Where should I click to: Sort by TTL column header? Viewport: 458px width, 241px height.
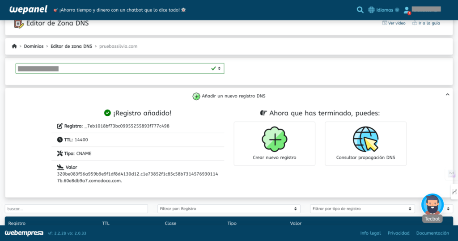[x=106, y=224]
